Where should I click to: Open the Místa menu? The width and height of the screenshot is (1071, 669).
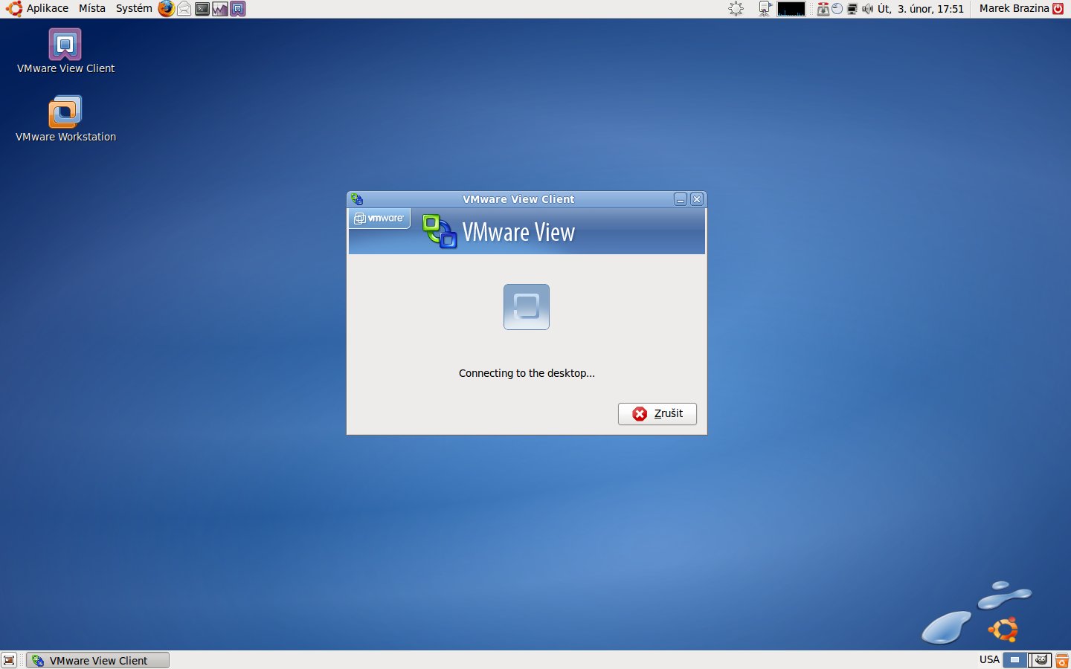[x=92, y=9]
